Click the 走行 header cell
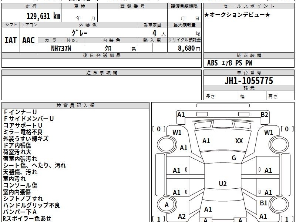The image size is (296, 222). click(31, 6)
